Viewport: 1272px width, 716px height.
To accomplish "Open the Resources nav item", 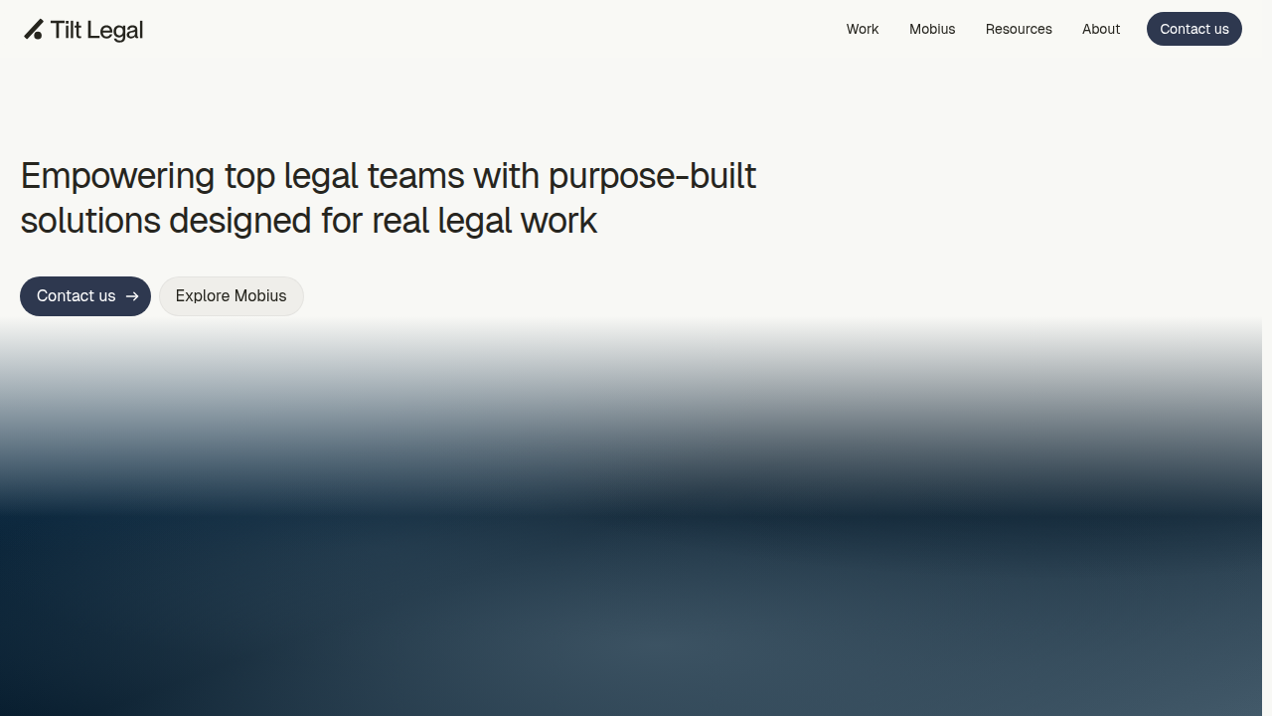I will [x=1019, y=29].
